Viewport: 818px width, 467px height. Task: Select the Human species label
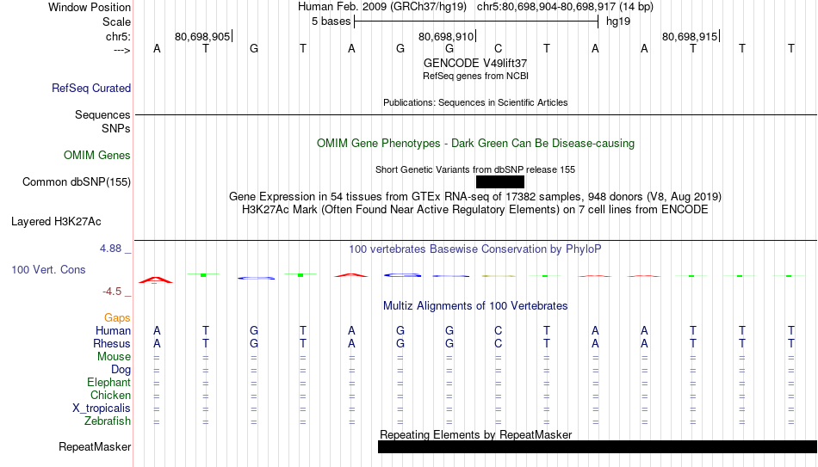(113, 330)
